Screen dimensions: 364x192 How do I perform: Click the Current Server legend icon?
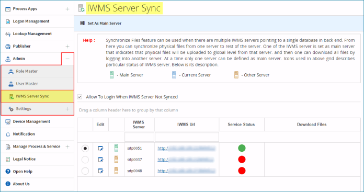tap(174, 75)
